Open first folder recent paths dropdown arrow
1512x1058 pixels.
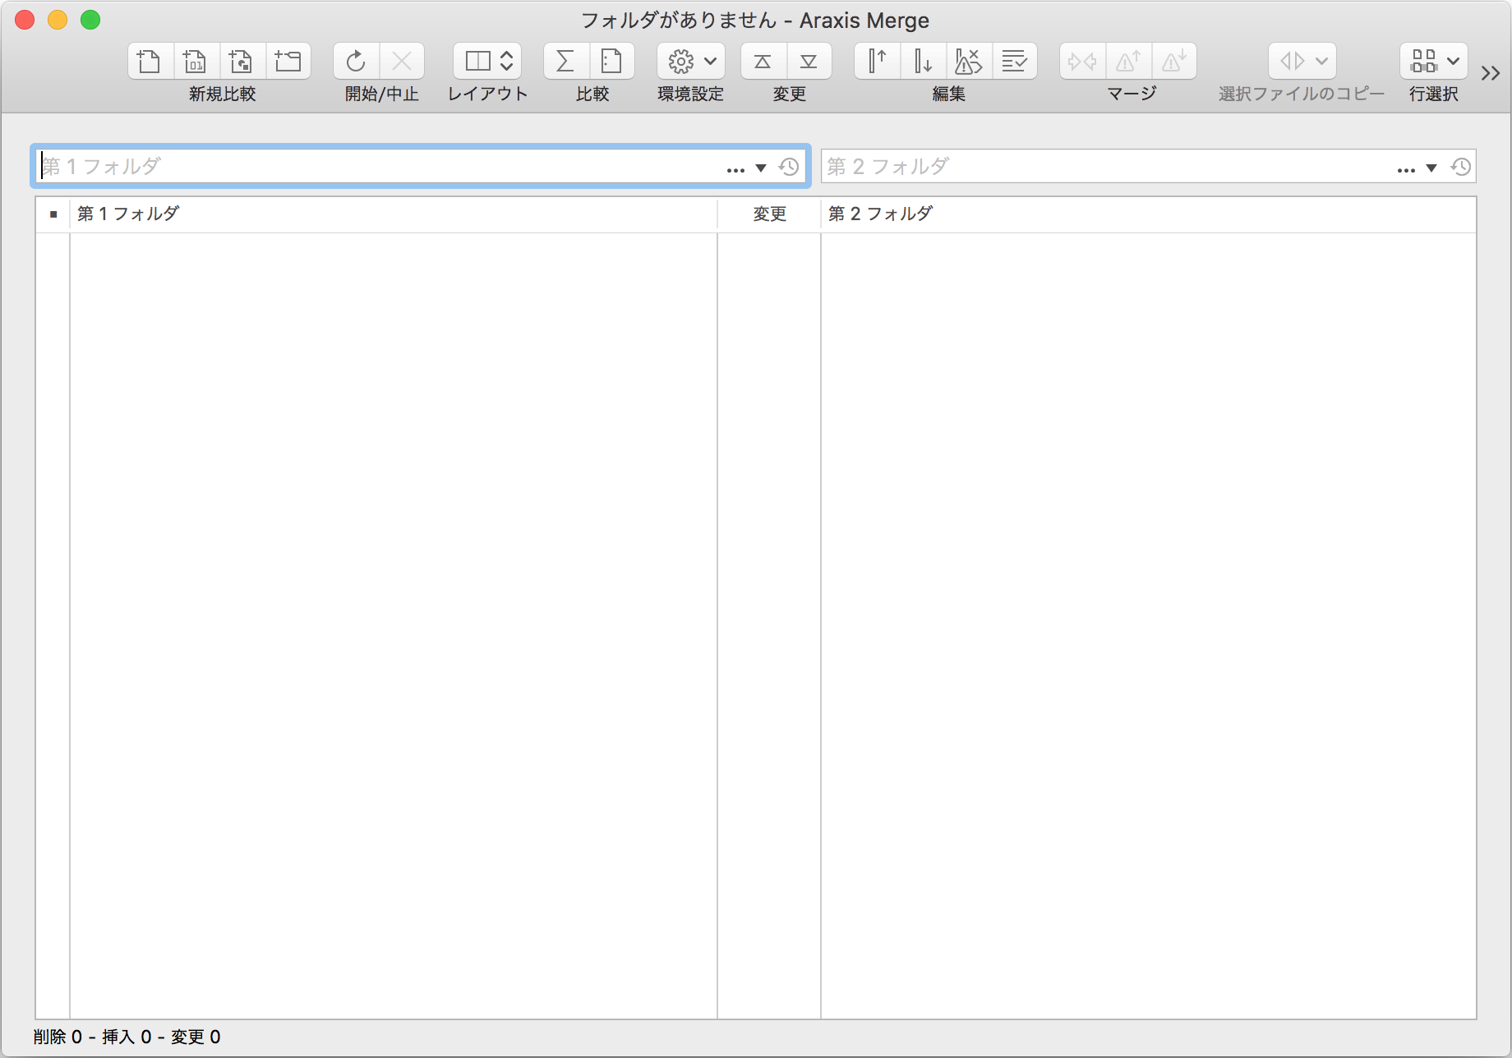tap(761, 168)
